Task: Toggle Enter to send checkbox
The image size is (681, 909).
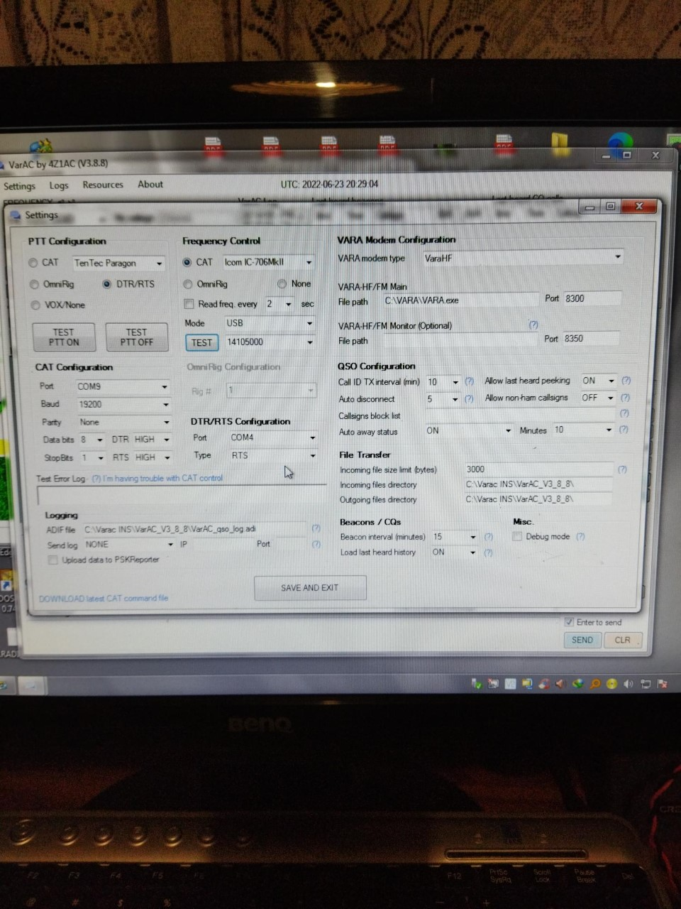Action: pyautogui.click(x=569, y=622)
